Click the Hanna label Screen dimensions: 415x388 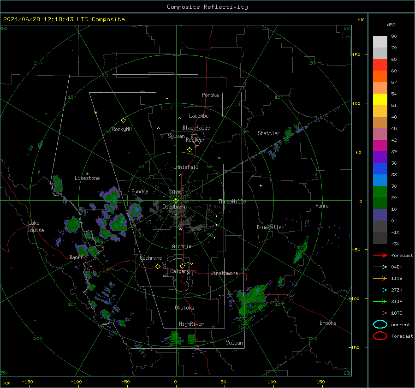pos(322,206)
